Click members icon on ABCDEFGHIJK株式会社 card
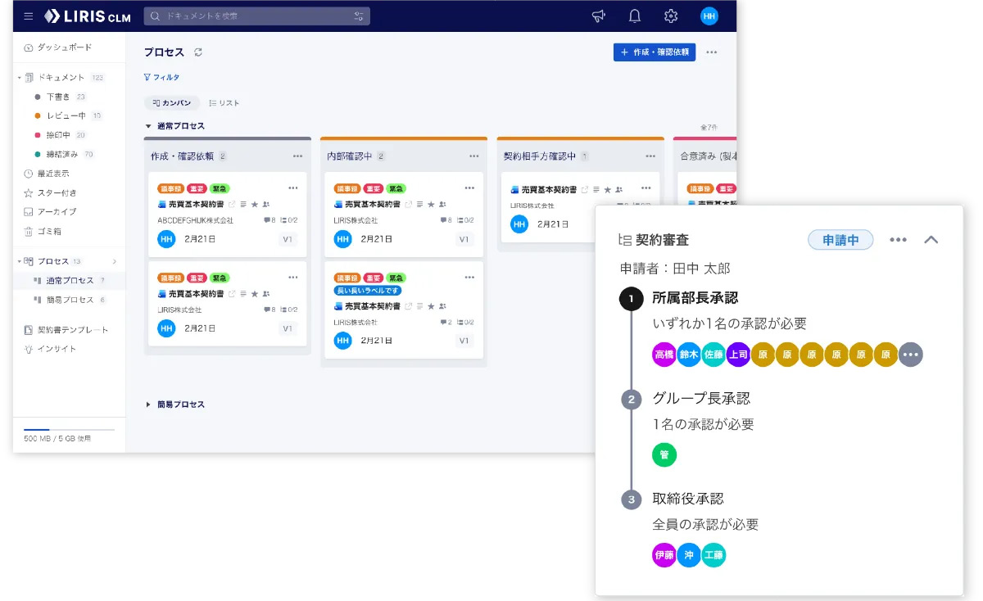Image resolution: width=983 pixels, height=601 pixels. (x=266, y=204)
